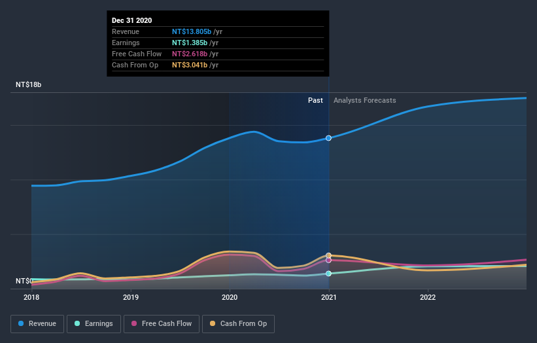Toggle the Revenue legend button
The width and height of the screenshot is (537, 343).
pyautogui.click(x=37, y=324)
